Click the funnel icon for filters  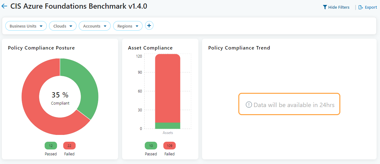pyautogui.click(x=325, y=7)
